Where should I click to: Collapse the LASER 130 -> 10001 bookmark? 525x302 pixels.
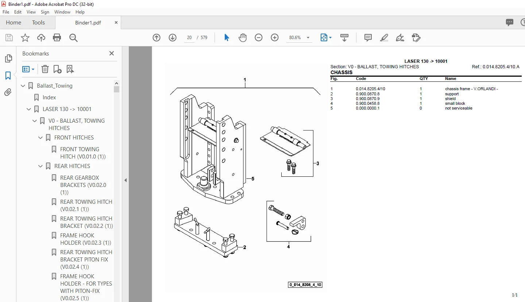coord(29,109)
